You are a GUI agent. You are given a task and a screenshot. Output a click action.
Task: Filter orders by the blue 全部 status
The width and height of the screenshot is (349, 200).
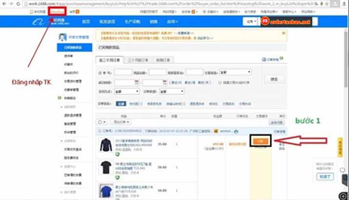121,104
